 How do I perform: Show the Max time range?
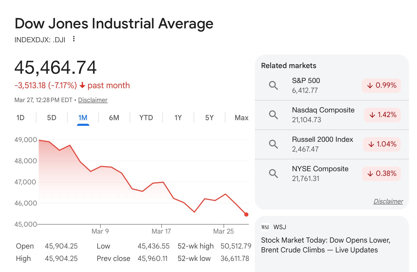click(241, 118)
